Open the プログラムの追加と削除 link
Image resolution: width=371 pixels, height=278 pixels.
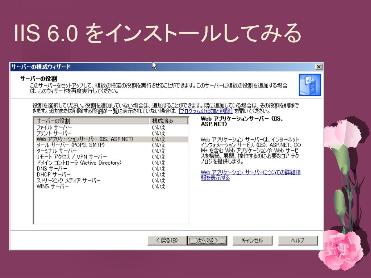(x=206, y=111)
